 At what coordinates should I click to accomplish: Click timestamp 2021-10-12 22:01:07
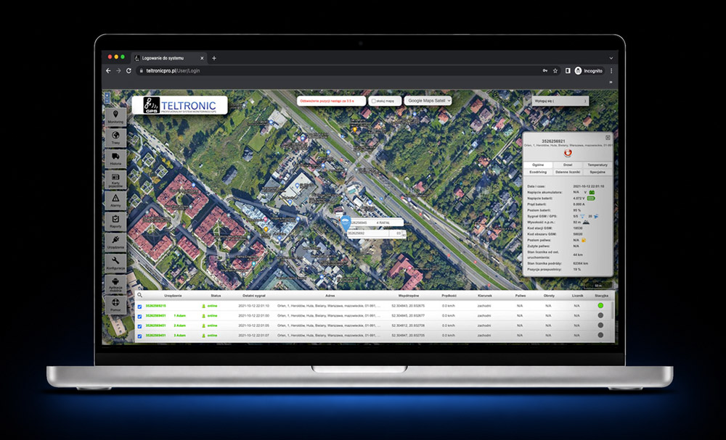click(x=253, y=335)
